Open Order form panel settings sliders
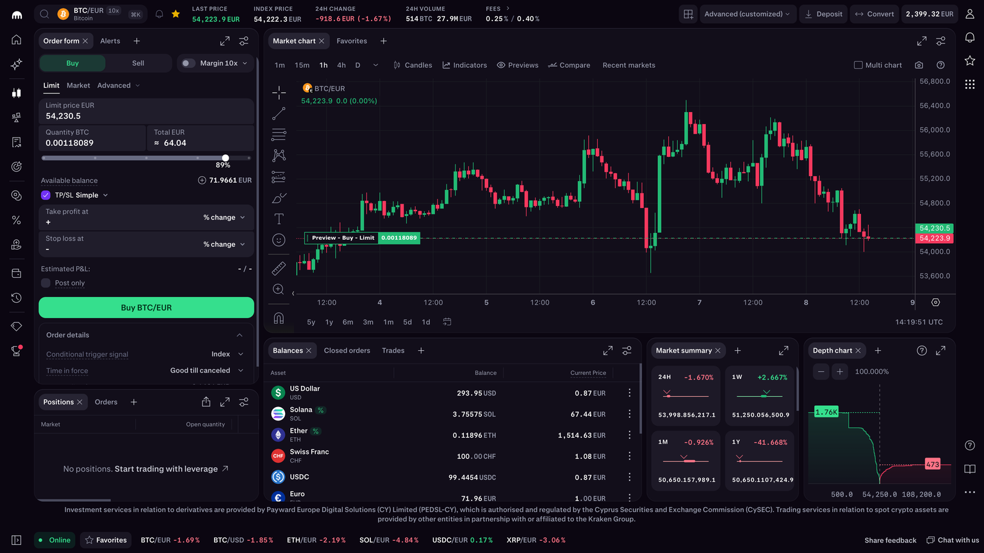Viewport: 984px width, 553px height. pyautogui.click(x=244, y=41)
